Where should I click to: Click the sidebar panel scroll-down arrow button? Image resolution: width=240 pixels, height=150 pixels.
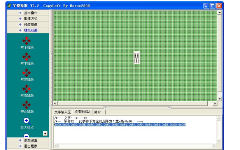point(45,134)
